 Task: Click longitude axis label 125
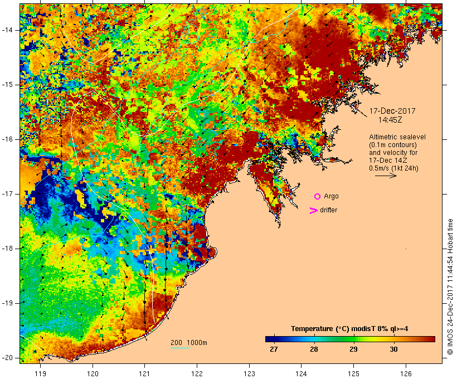tap(353, 373)
